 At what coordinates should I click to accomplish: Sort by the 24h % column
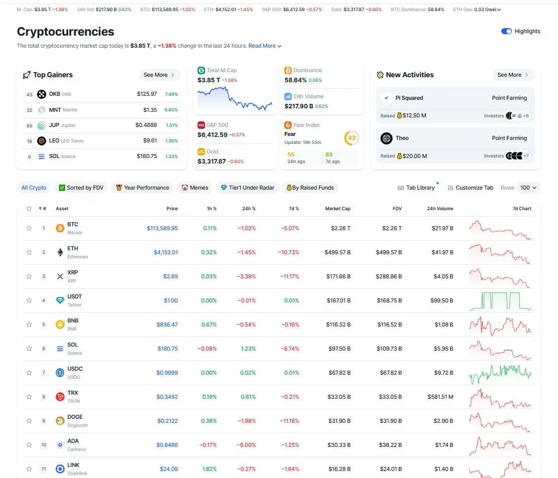[249, 209]
